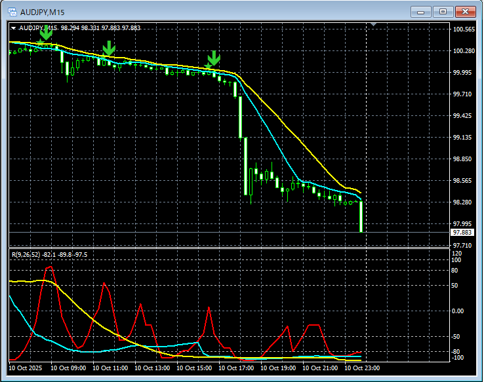Click the gray chart shift triangle marker
484x382 pixels.
pyautogui.click(x=373, y=25)
